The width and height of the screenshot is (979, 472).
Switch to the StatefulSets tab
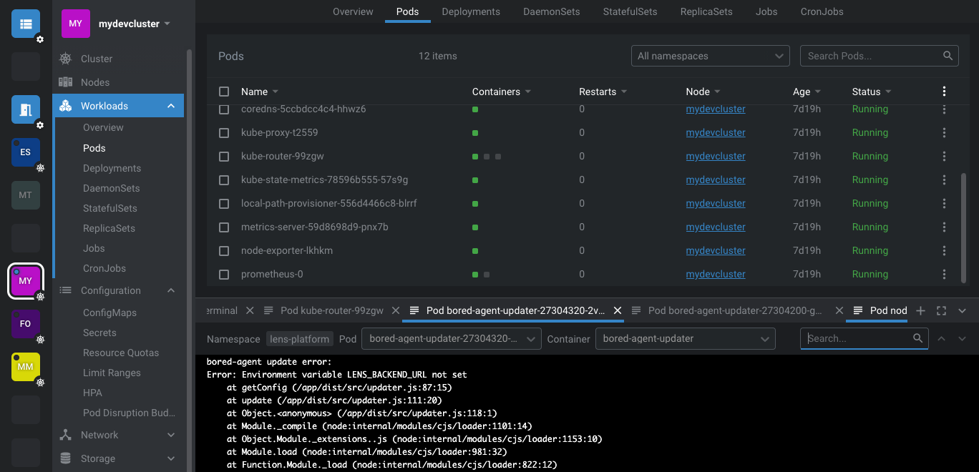click(x=630, y=11)
